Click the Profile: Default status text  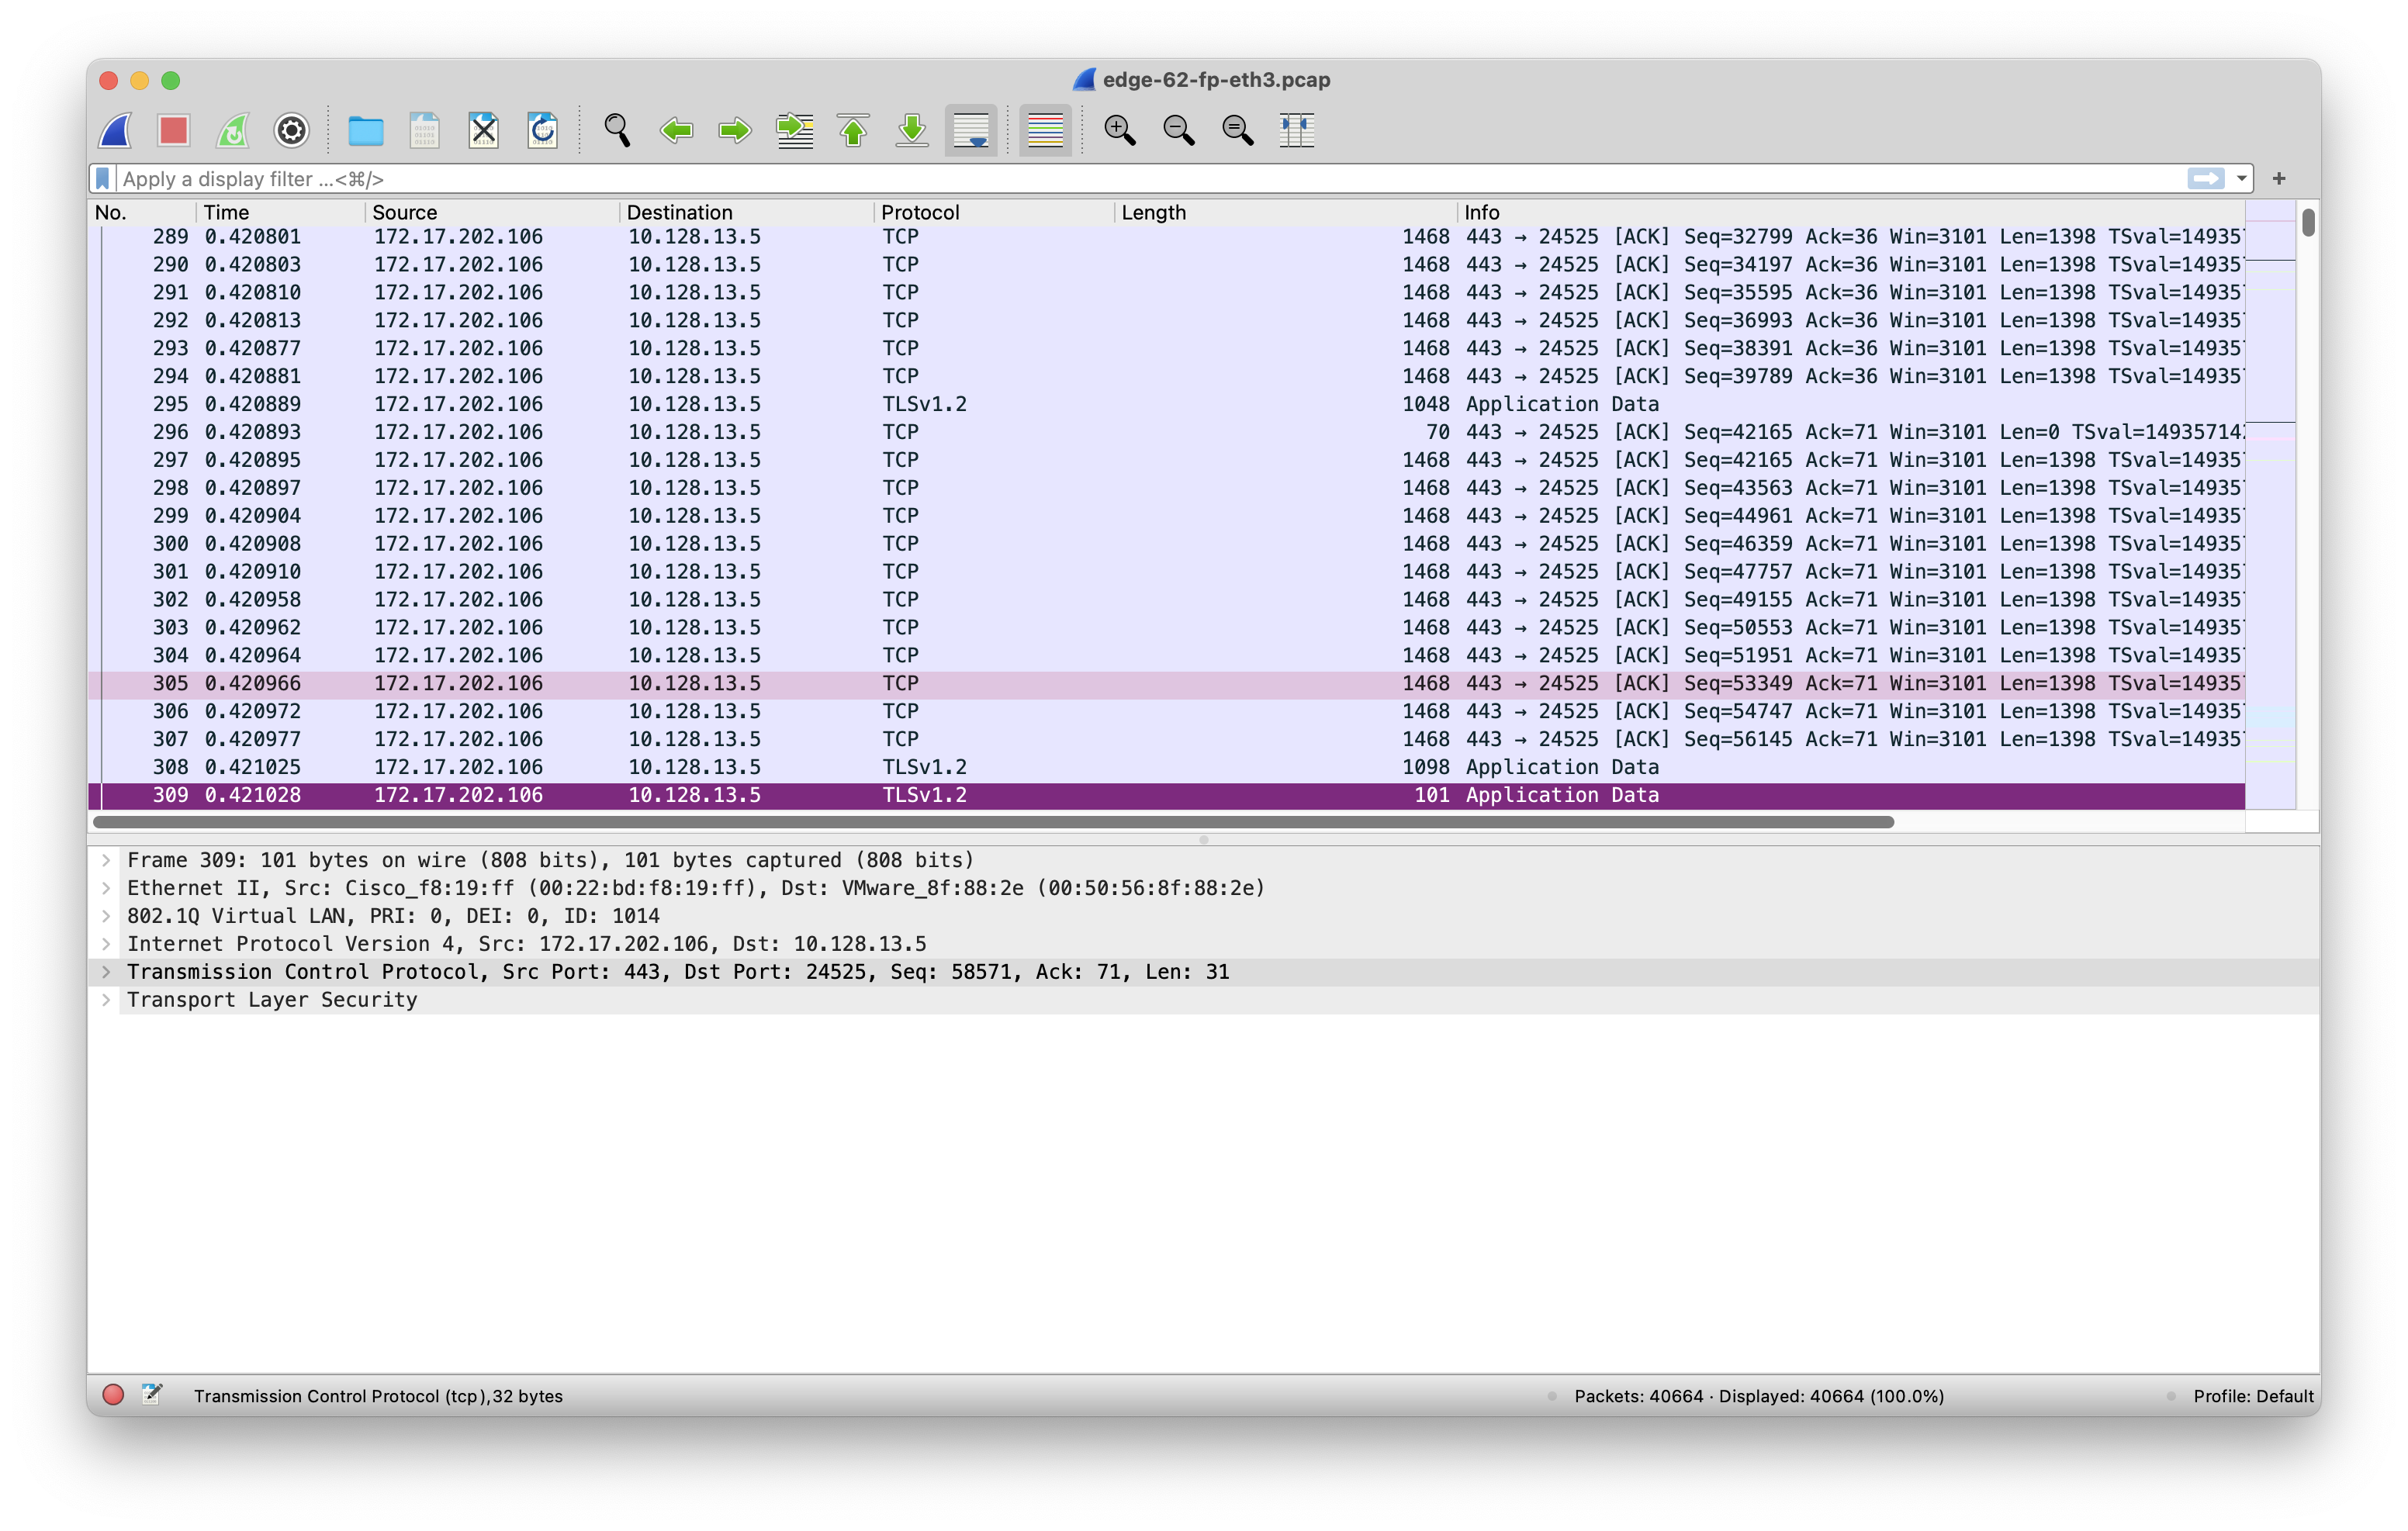click(x=2253, y=1396)
